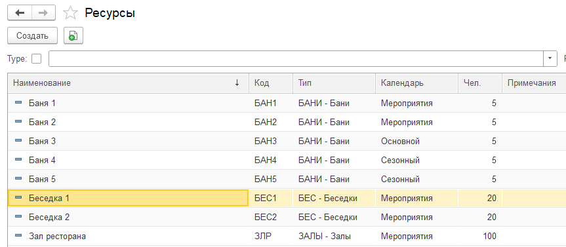Click the code cell БАН5
Image resolution: width=566 pixels, height=247 pixels.
click(x=266, y=180)
